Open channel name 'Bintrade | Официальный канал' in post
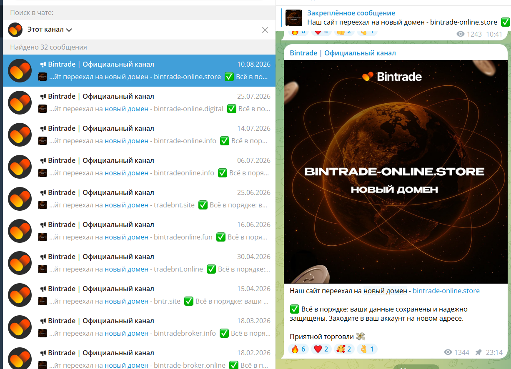Viewport: 511px width, 369px height. (x=343, y=53)
